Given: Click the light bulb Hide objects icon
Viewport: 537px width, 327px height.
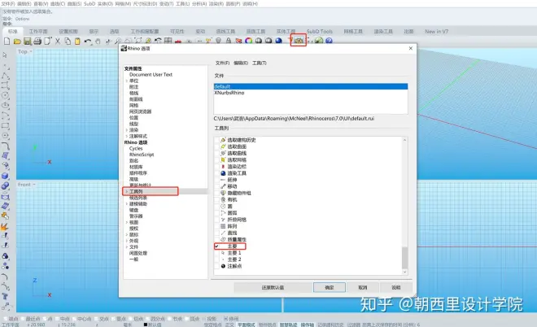Looking at the screenshot, I should pos(218,41).
